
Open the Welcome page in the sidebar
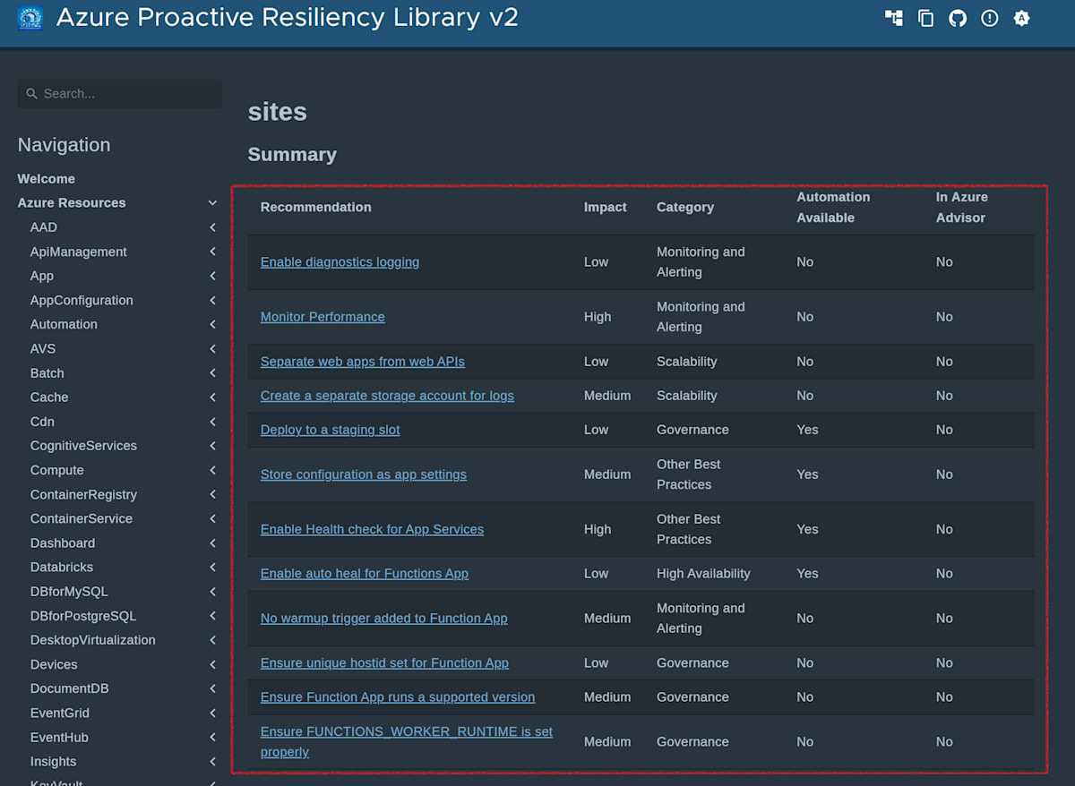pyautogui.click(x=46, y=178)
